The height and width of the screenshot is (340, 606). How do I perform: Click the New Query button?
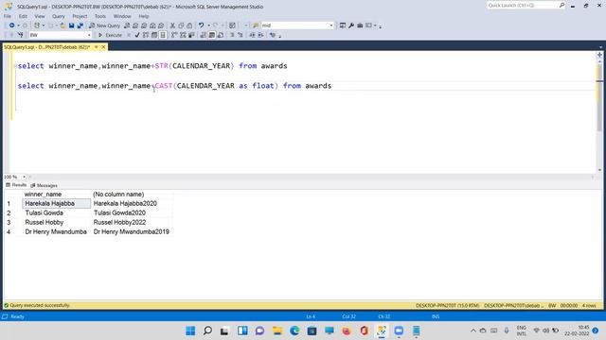[105, 25]
